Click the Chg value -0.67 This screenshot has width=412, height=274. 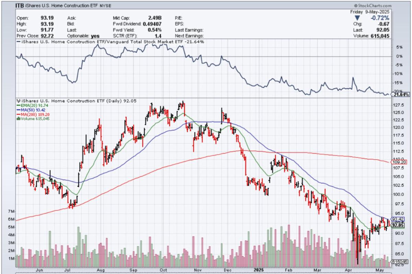click(384, 24)
